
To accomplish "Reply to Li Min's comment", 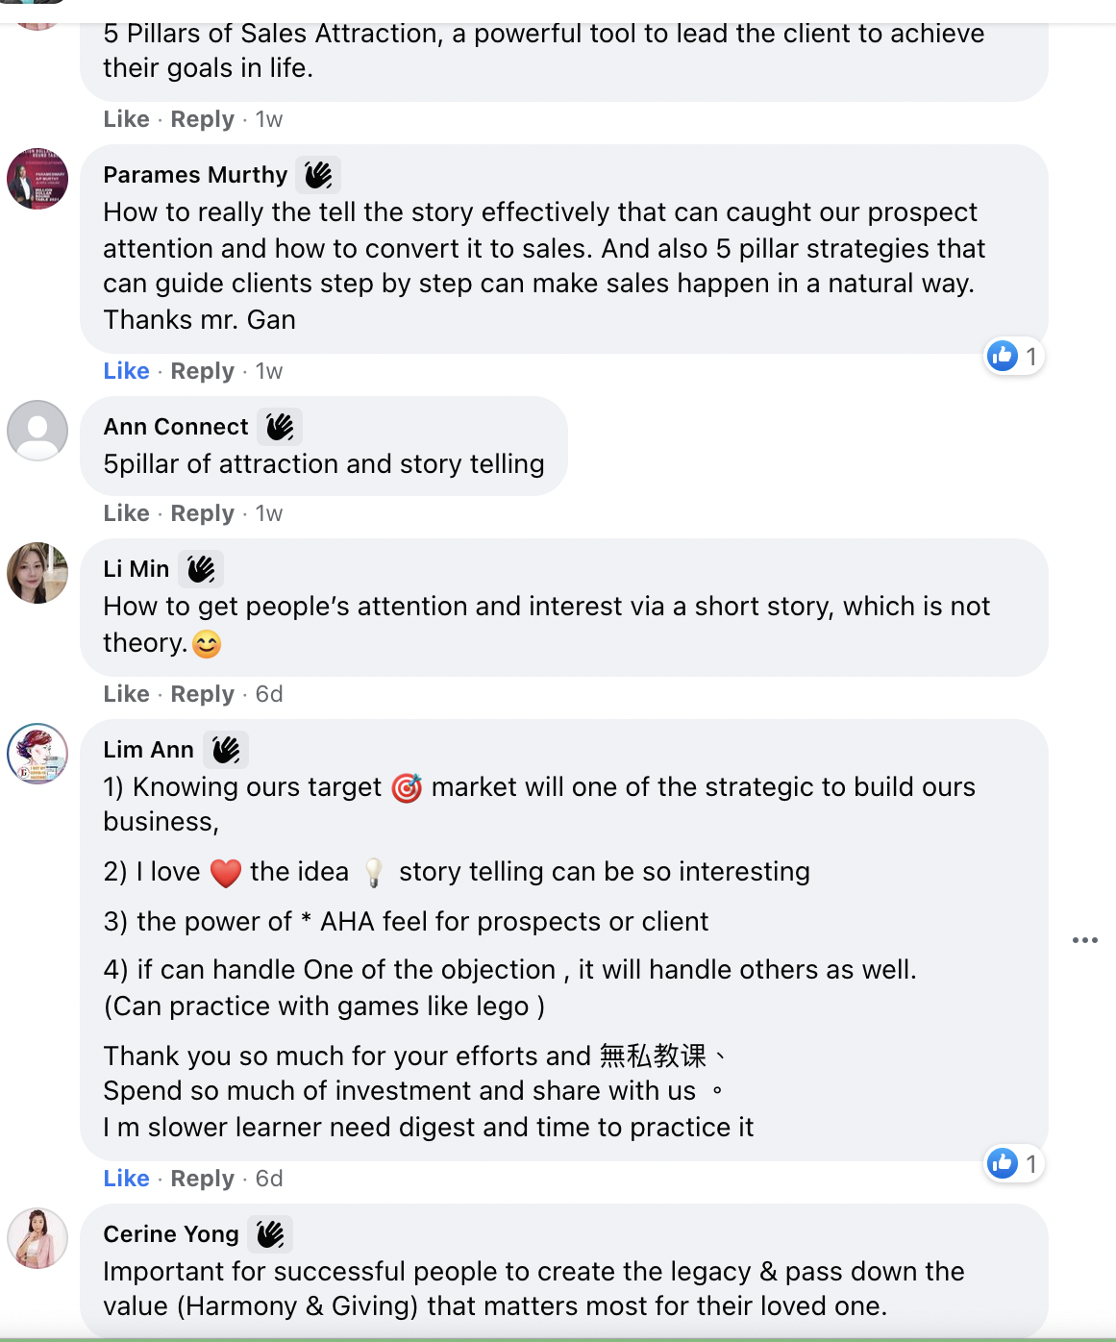I will click(202, 694).
